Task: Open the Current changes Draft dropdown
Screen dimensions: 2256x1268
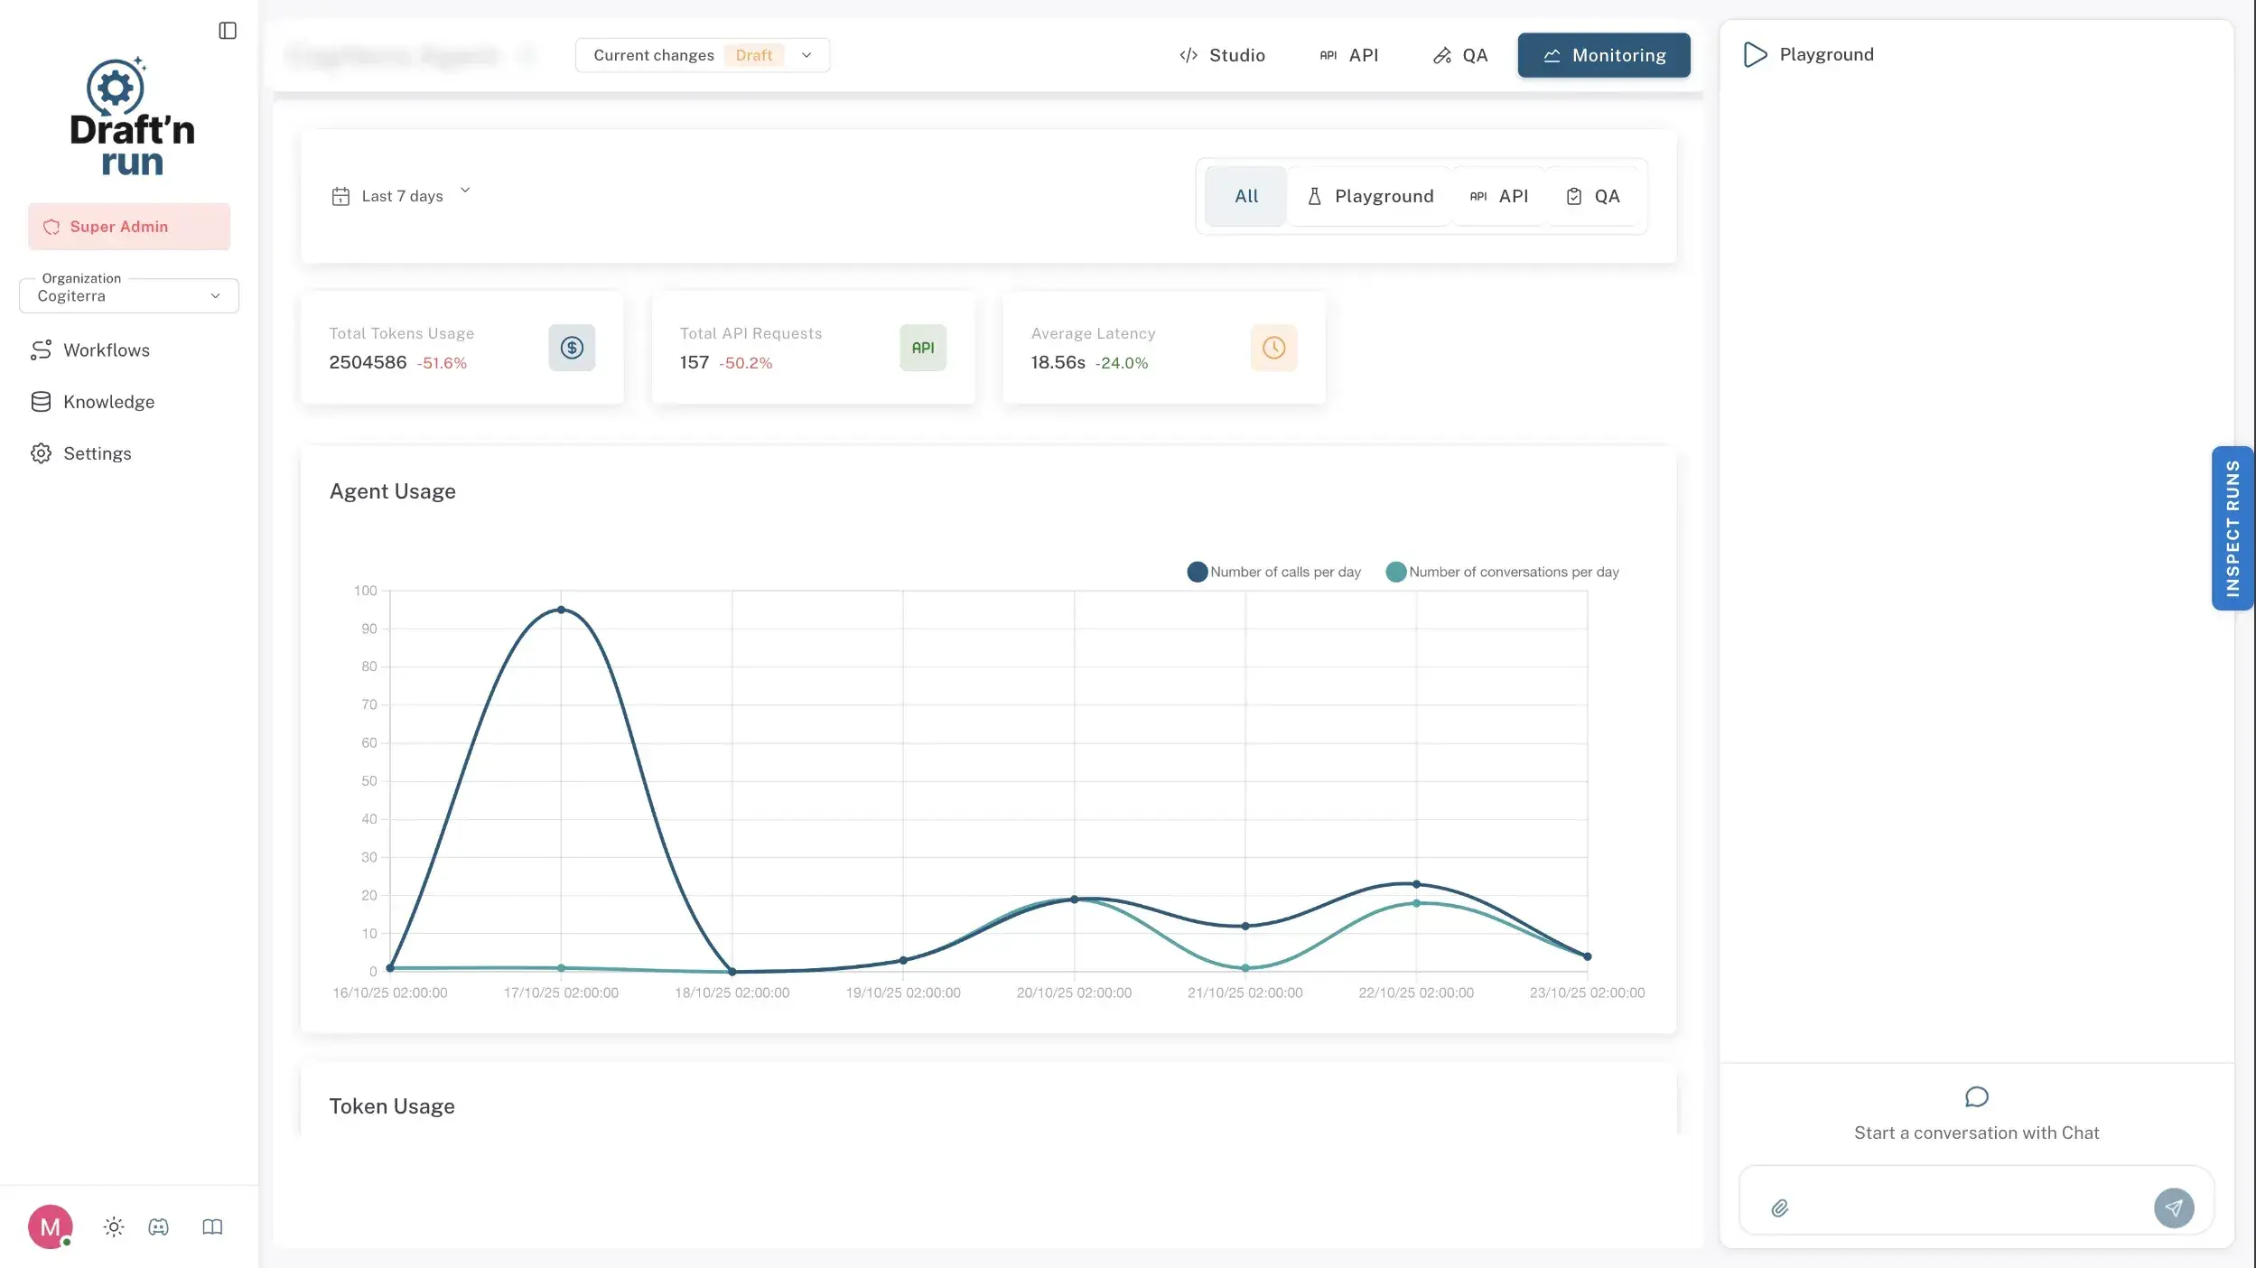Action: coord(702,55)
